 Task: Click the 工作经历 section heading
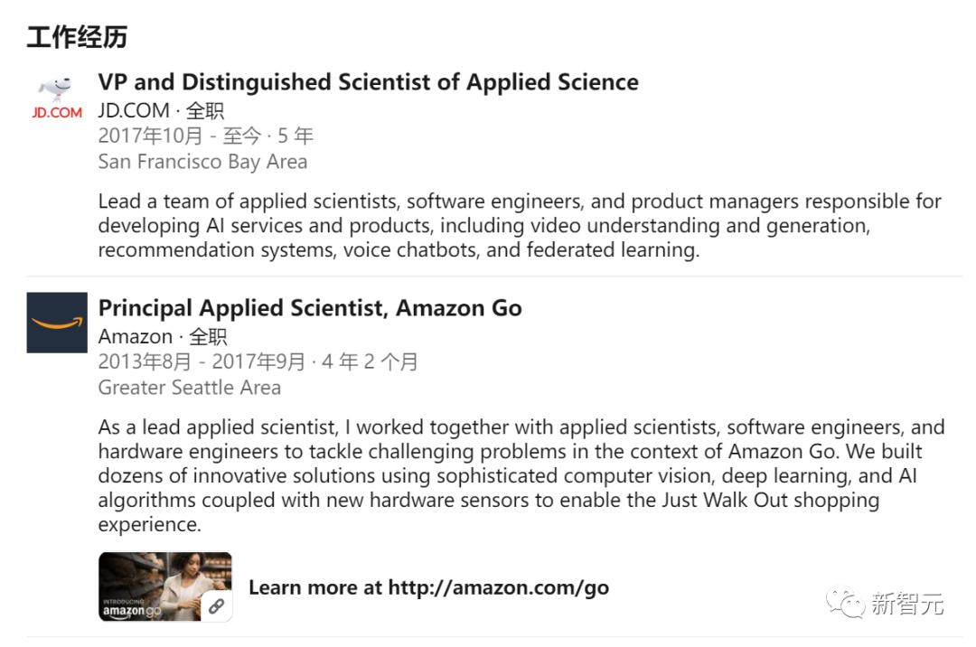77,38
